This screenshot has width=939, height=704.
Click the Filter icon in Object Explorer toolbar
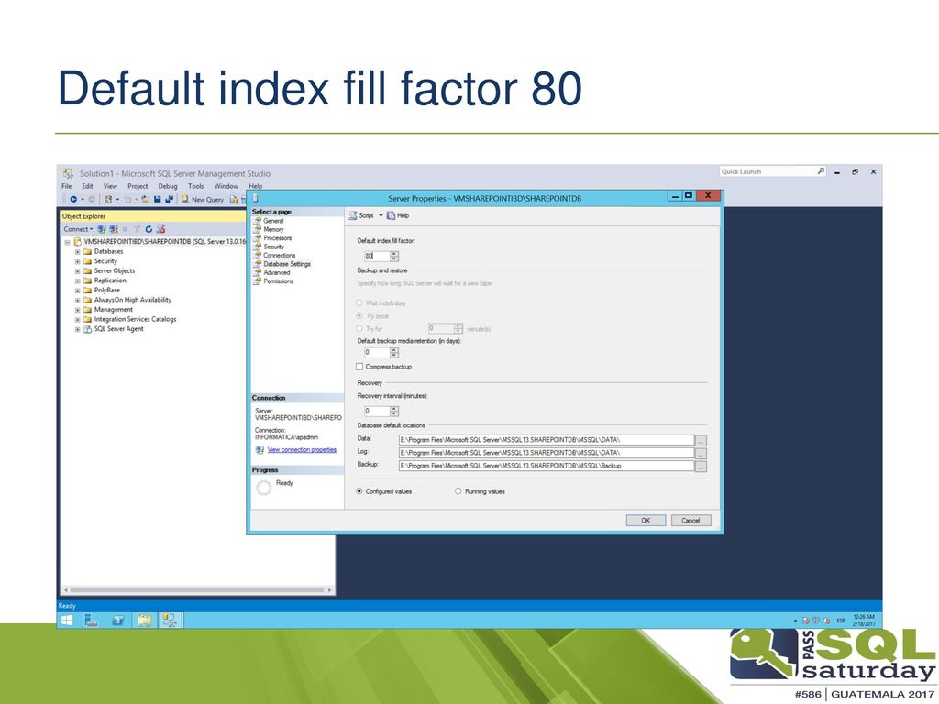(x=138, y=229)
